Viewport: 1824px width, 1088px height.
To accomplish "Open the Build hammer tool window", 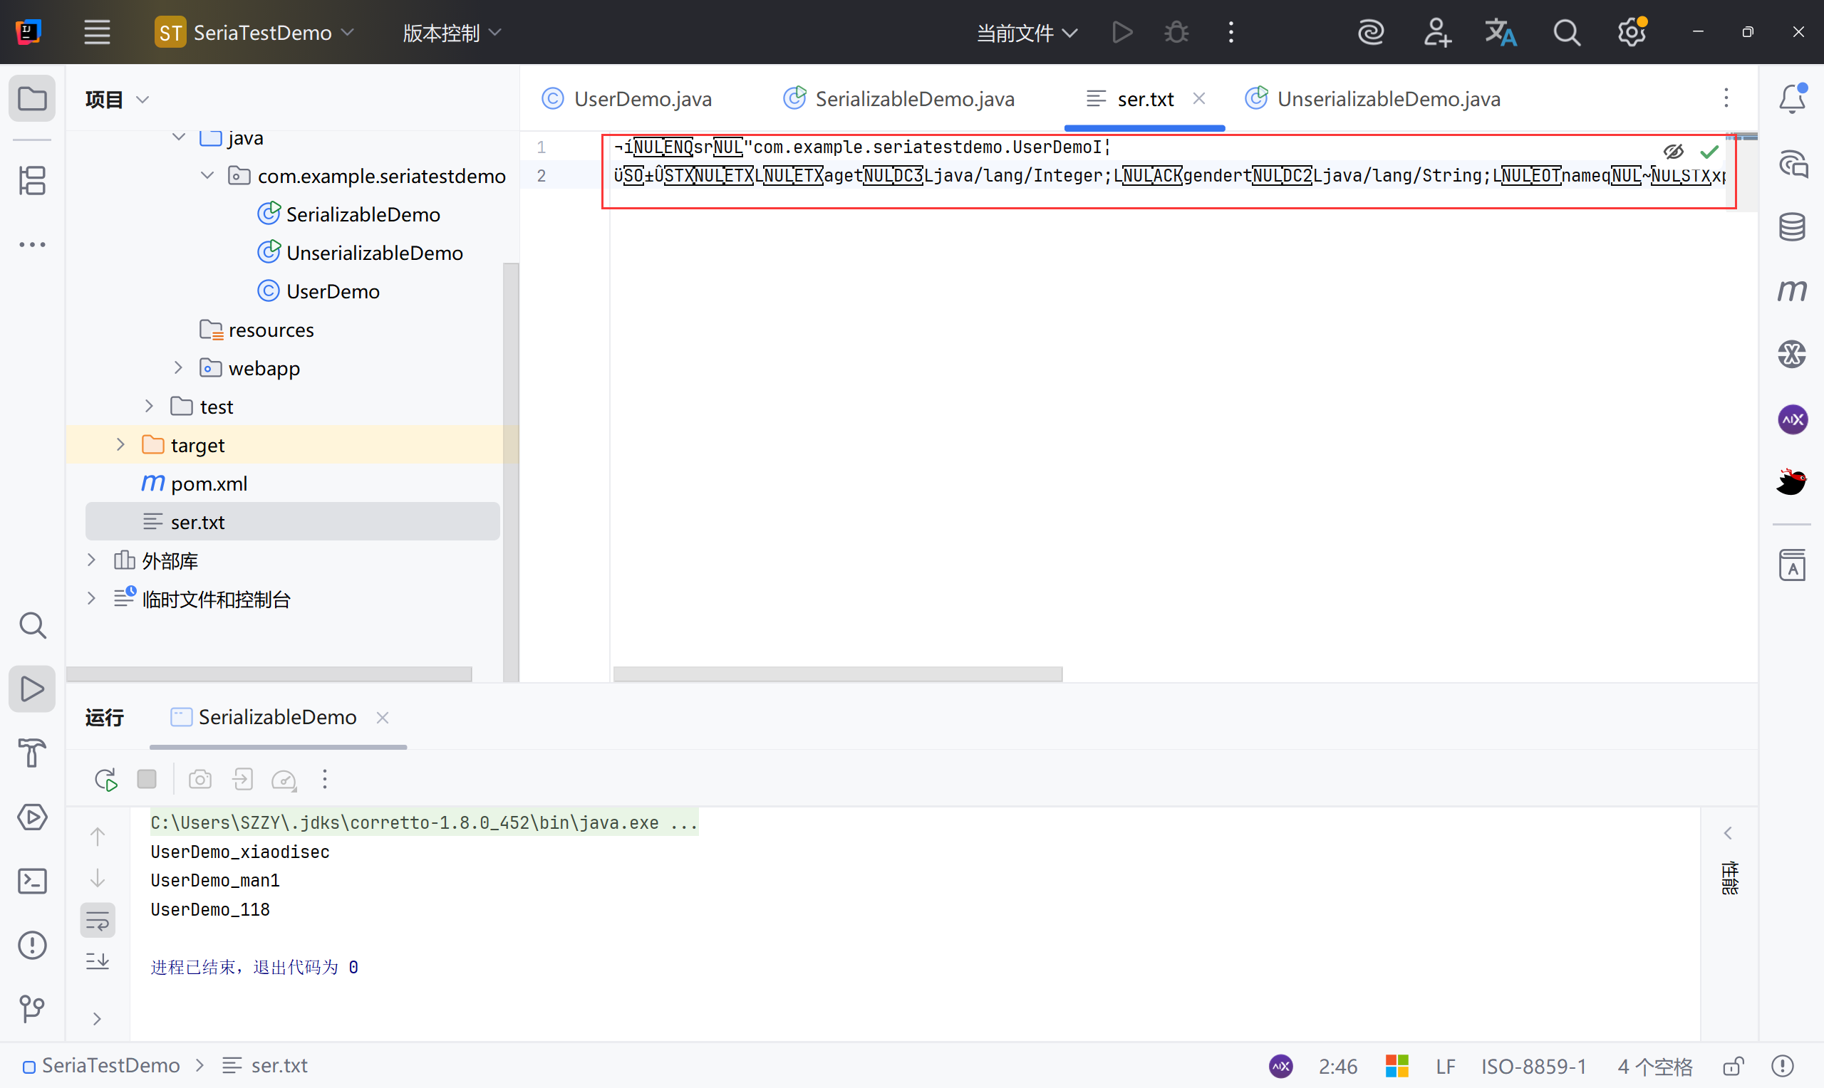I will tap(32, 753).
